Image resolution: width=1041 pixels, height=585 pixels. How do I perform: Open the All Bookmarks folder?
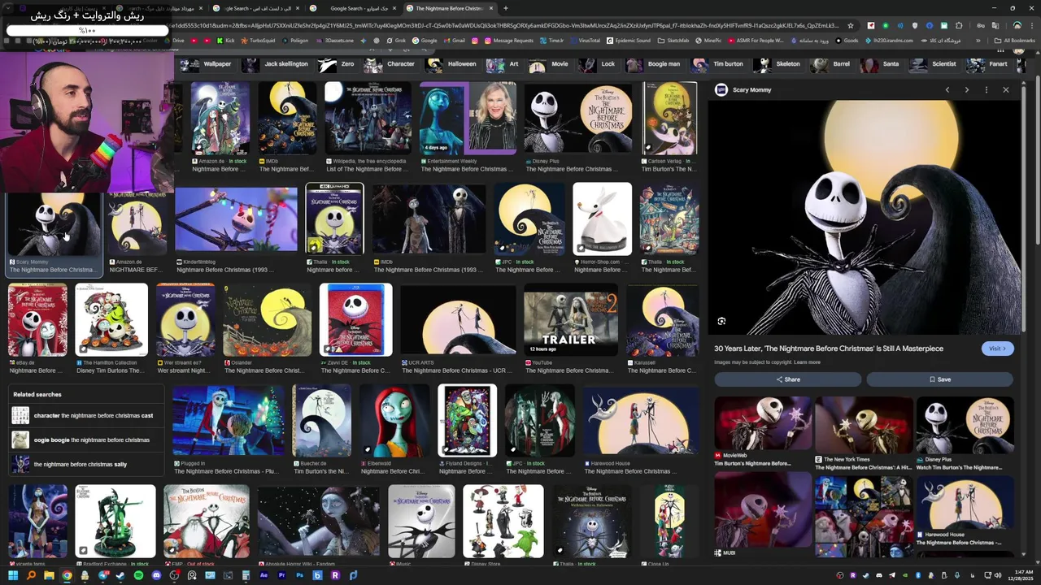pos(1014,40)
